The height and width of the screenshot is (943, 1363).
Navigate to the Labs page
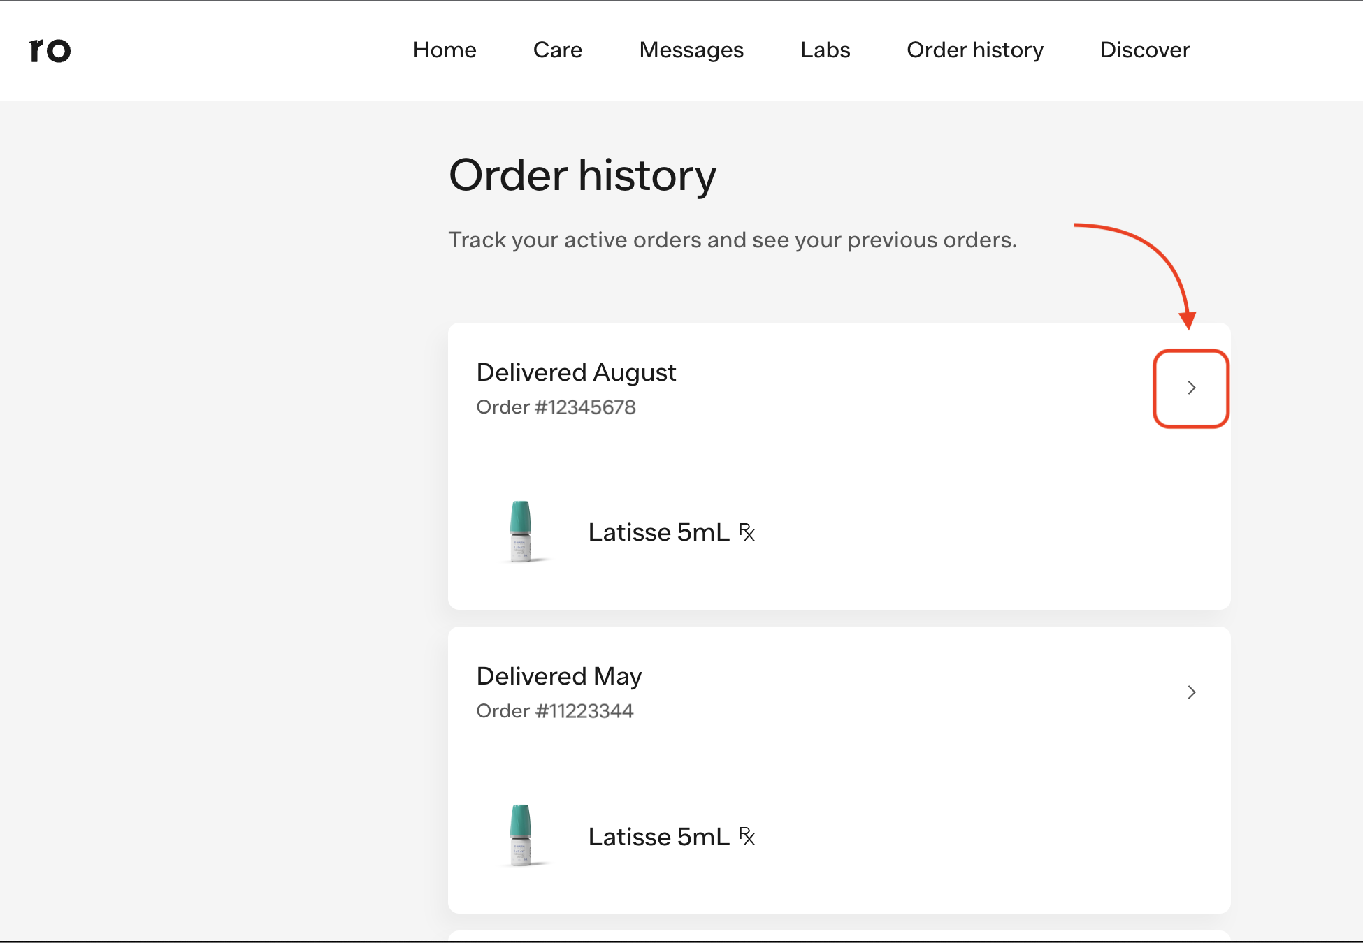coord(825,50)
